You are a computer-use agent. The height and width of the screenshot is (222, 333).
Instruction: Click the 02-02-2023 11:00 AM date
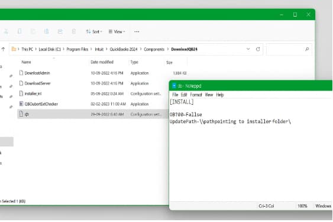(108, 104)
